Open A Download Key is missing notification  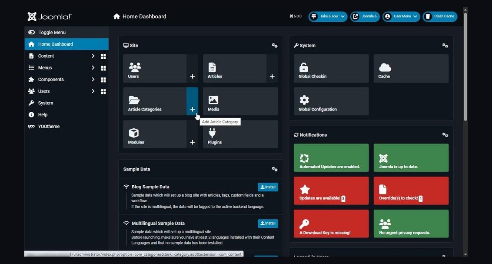[331, 224]
